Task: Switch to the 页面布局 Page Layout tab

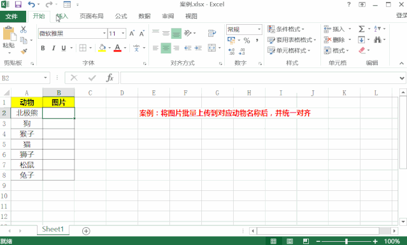Action: click(91, 16)
